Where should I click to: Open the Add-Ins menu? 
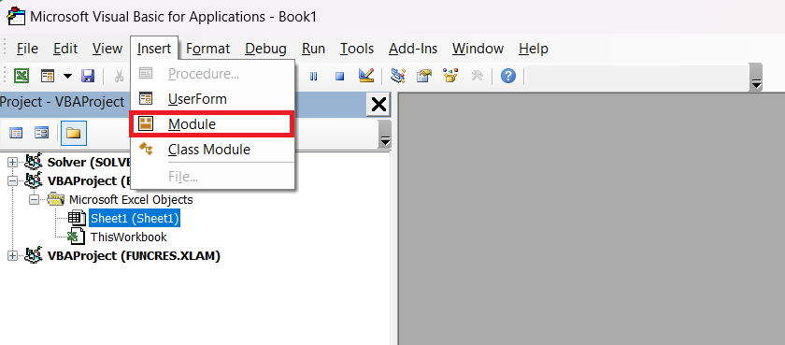coord(413,49)
